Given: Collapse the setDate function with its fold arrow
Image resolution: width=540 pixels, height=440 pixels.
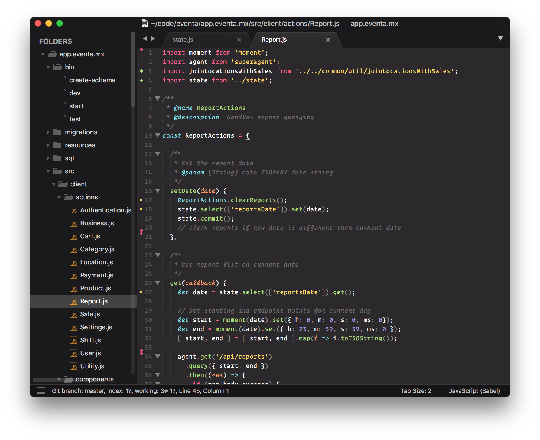Looking at the screenshot, I should (x=158, y=191).
